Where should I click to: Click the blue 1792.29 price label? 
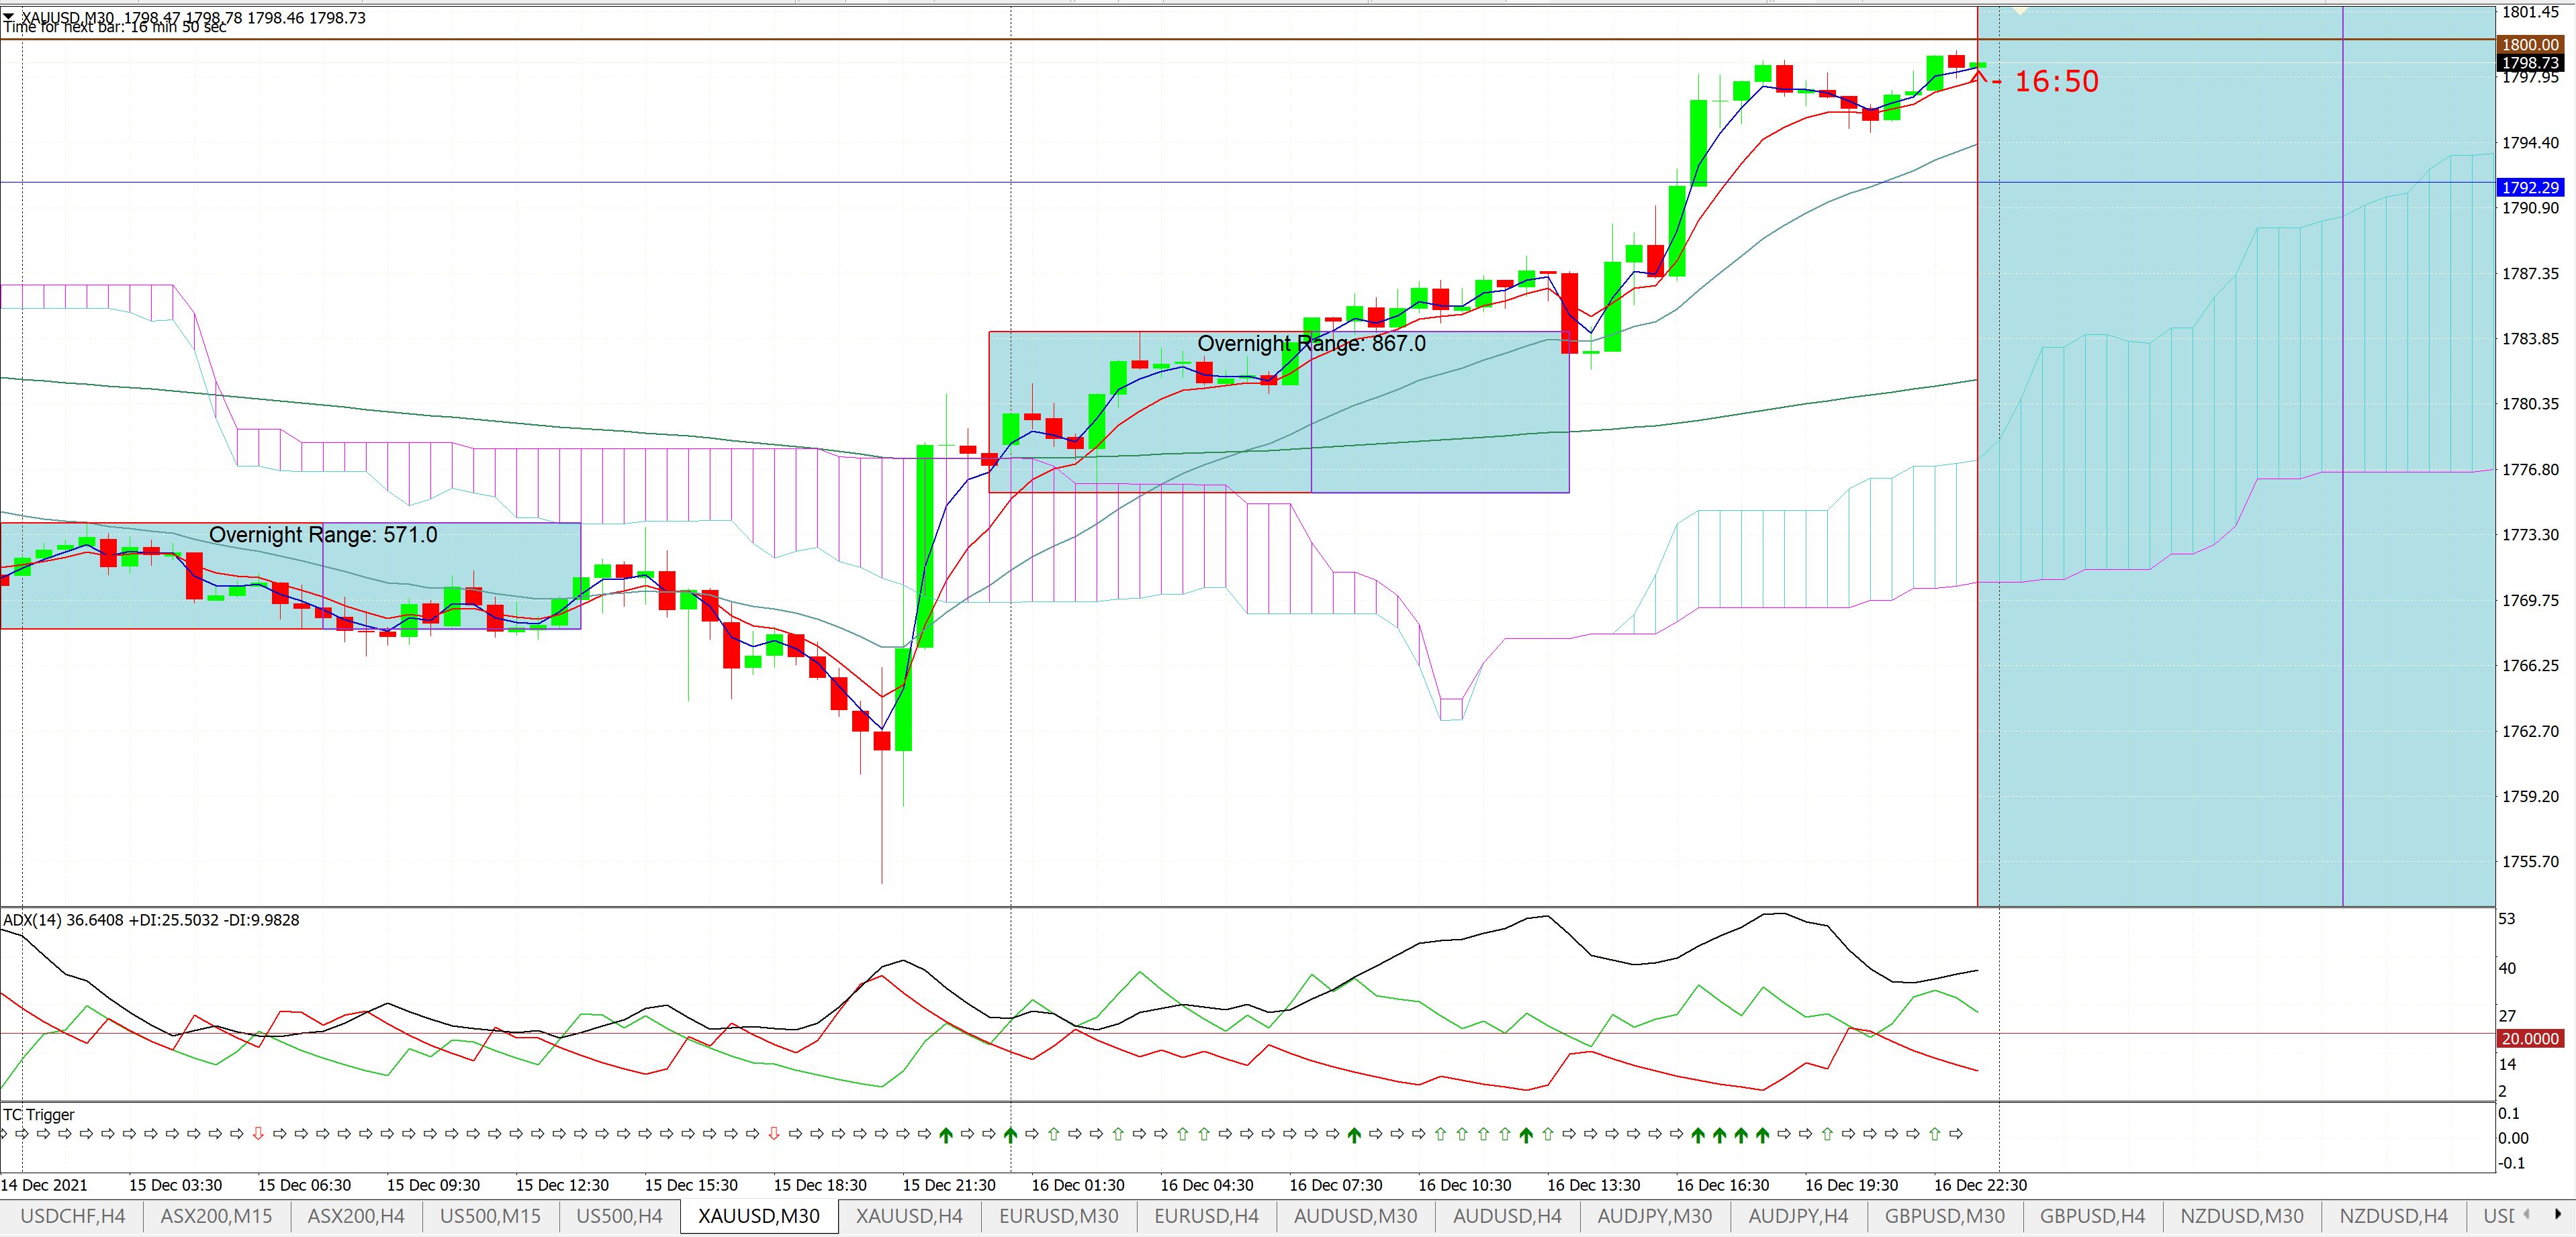point(2530,187)
